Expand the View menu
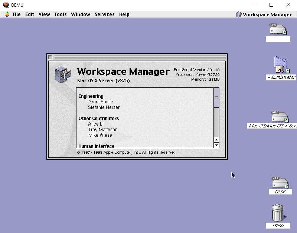The image size is (297, 233). (44, 14)
